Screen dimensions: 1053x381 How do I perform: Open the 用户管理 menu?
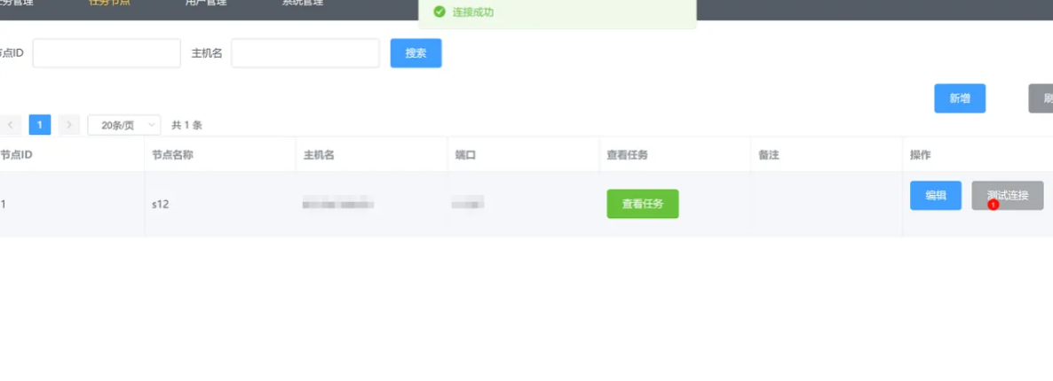click(205, 3)
